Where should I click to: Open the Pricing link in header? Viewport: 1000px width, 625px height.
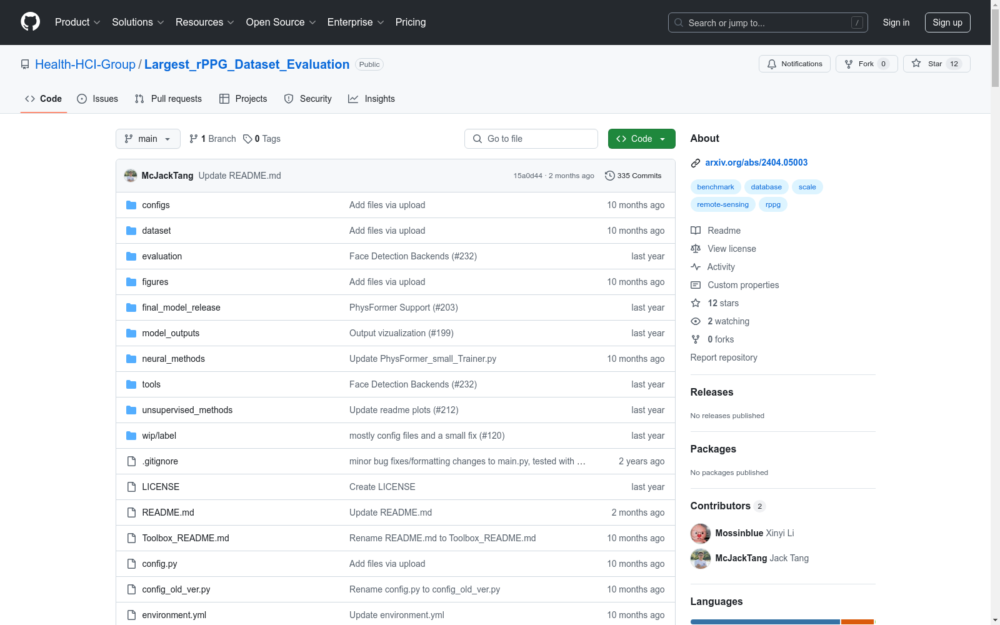[x=411, y=22]
